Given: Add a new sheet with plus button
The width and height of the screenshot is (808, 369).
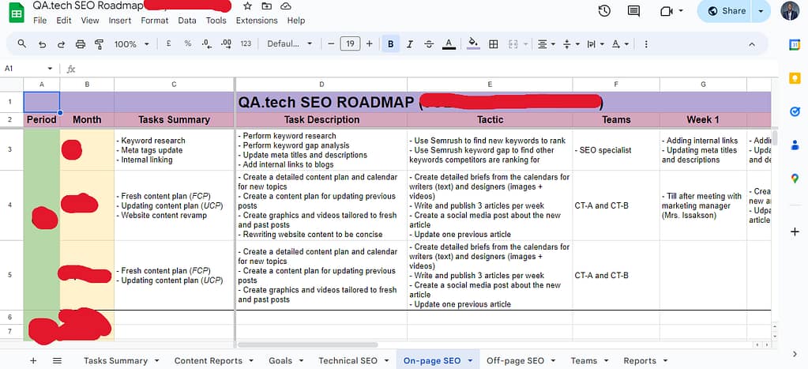Looking at the screenshot, I should pyautogui.click(x=32, y=360).
